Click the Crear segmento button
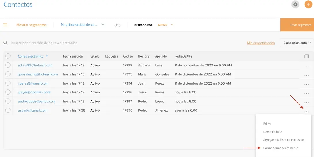Screen dimensions: 314x157 (x=297, y=25)
